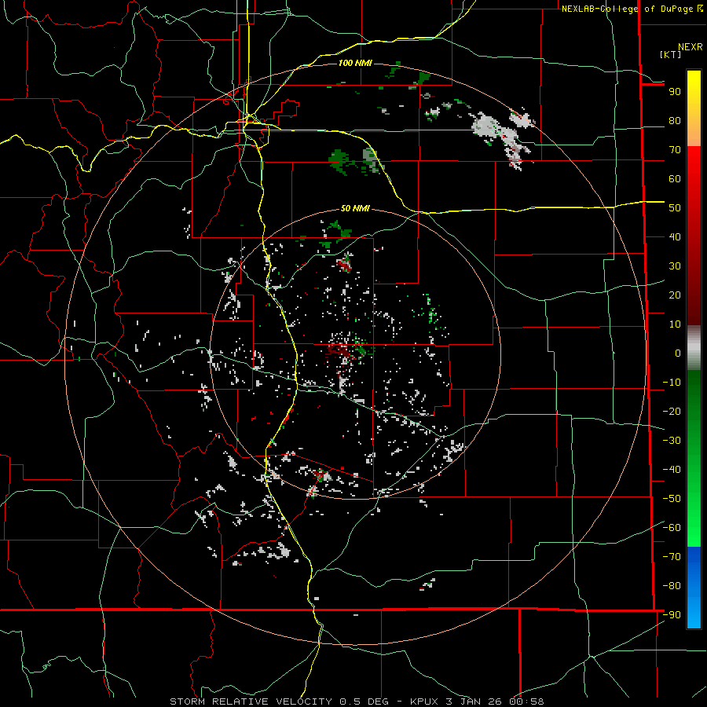Click the "20" value on the velocity scale

(675, 295)
